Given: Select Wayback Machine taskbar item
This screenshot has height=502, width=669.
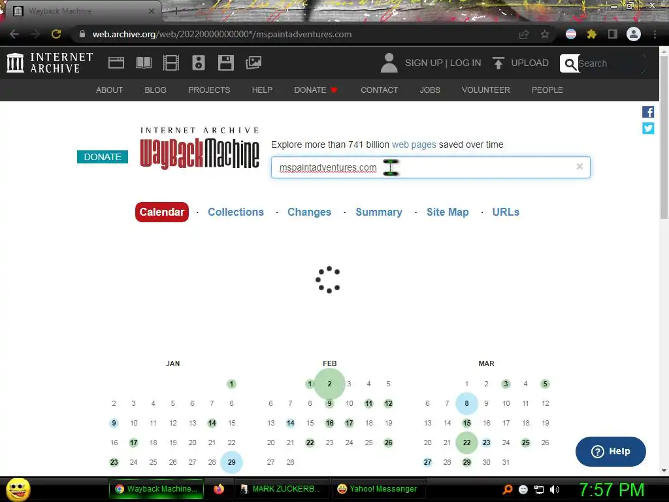Looking at the screenshot, I should (x=157, y=489).
